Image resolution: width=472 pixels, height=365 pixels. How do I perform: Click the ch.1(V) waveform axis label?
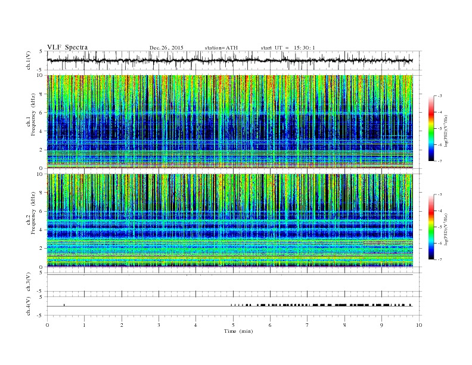point(29,60)
